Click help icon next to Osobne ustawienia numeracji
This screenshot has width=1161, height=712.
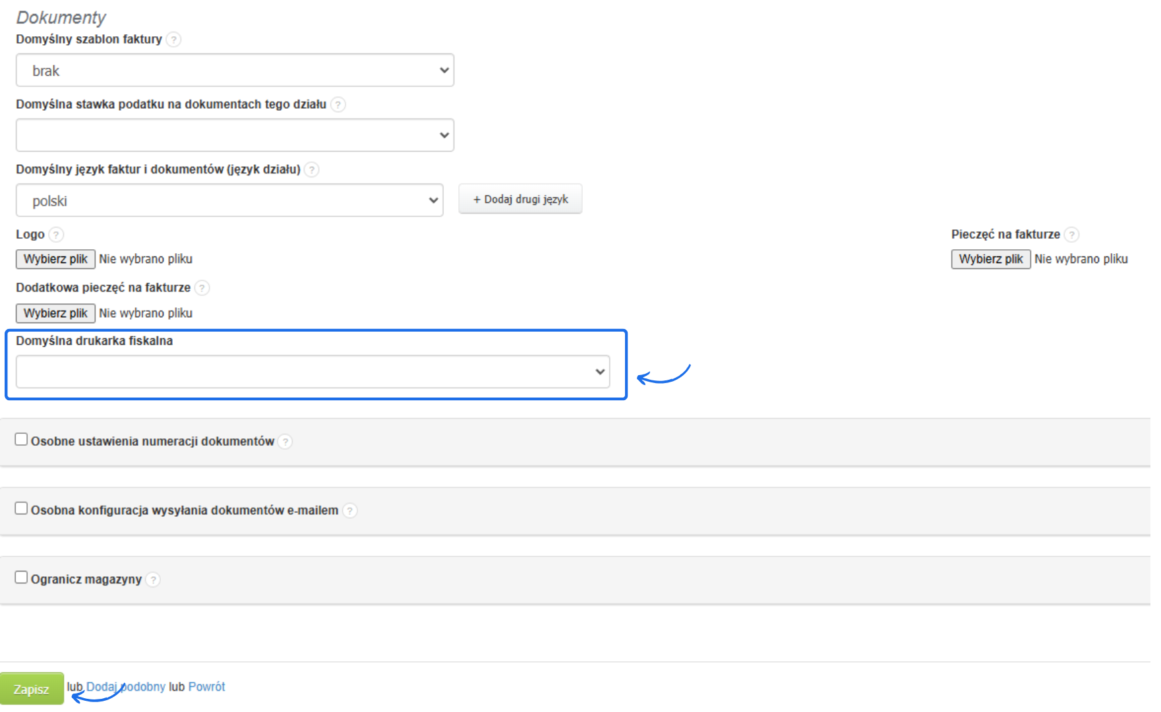(x=285, y=442)
